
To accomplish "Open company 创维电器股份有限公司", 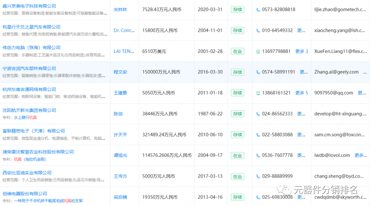I will tap(25, 193).
